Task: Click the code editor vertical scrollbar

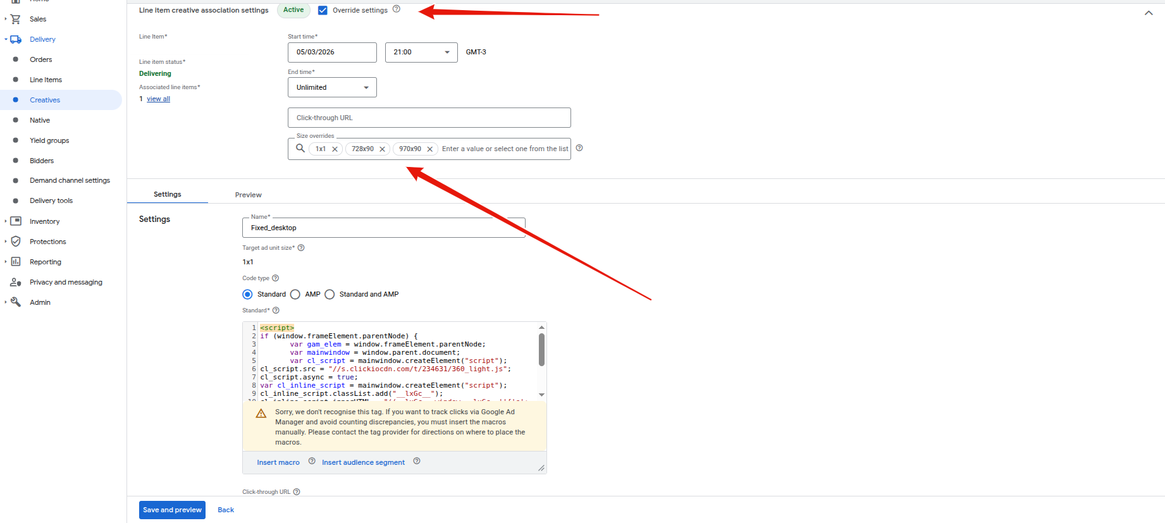Action: (x=541, y=350)
